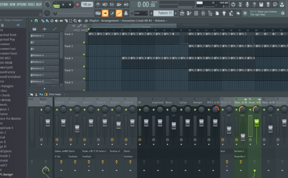Click the green selected track fader
This screenshot has width=288, height=178.
[256, 123]
